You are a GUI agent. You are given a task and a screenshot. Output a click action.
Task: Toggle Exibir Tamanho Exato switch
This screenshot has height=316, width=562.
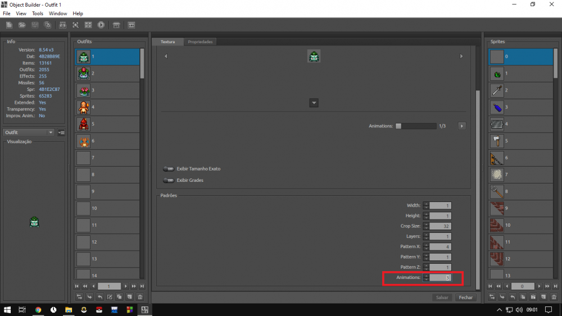click(x=169, y=169)
